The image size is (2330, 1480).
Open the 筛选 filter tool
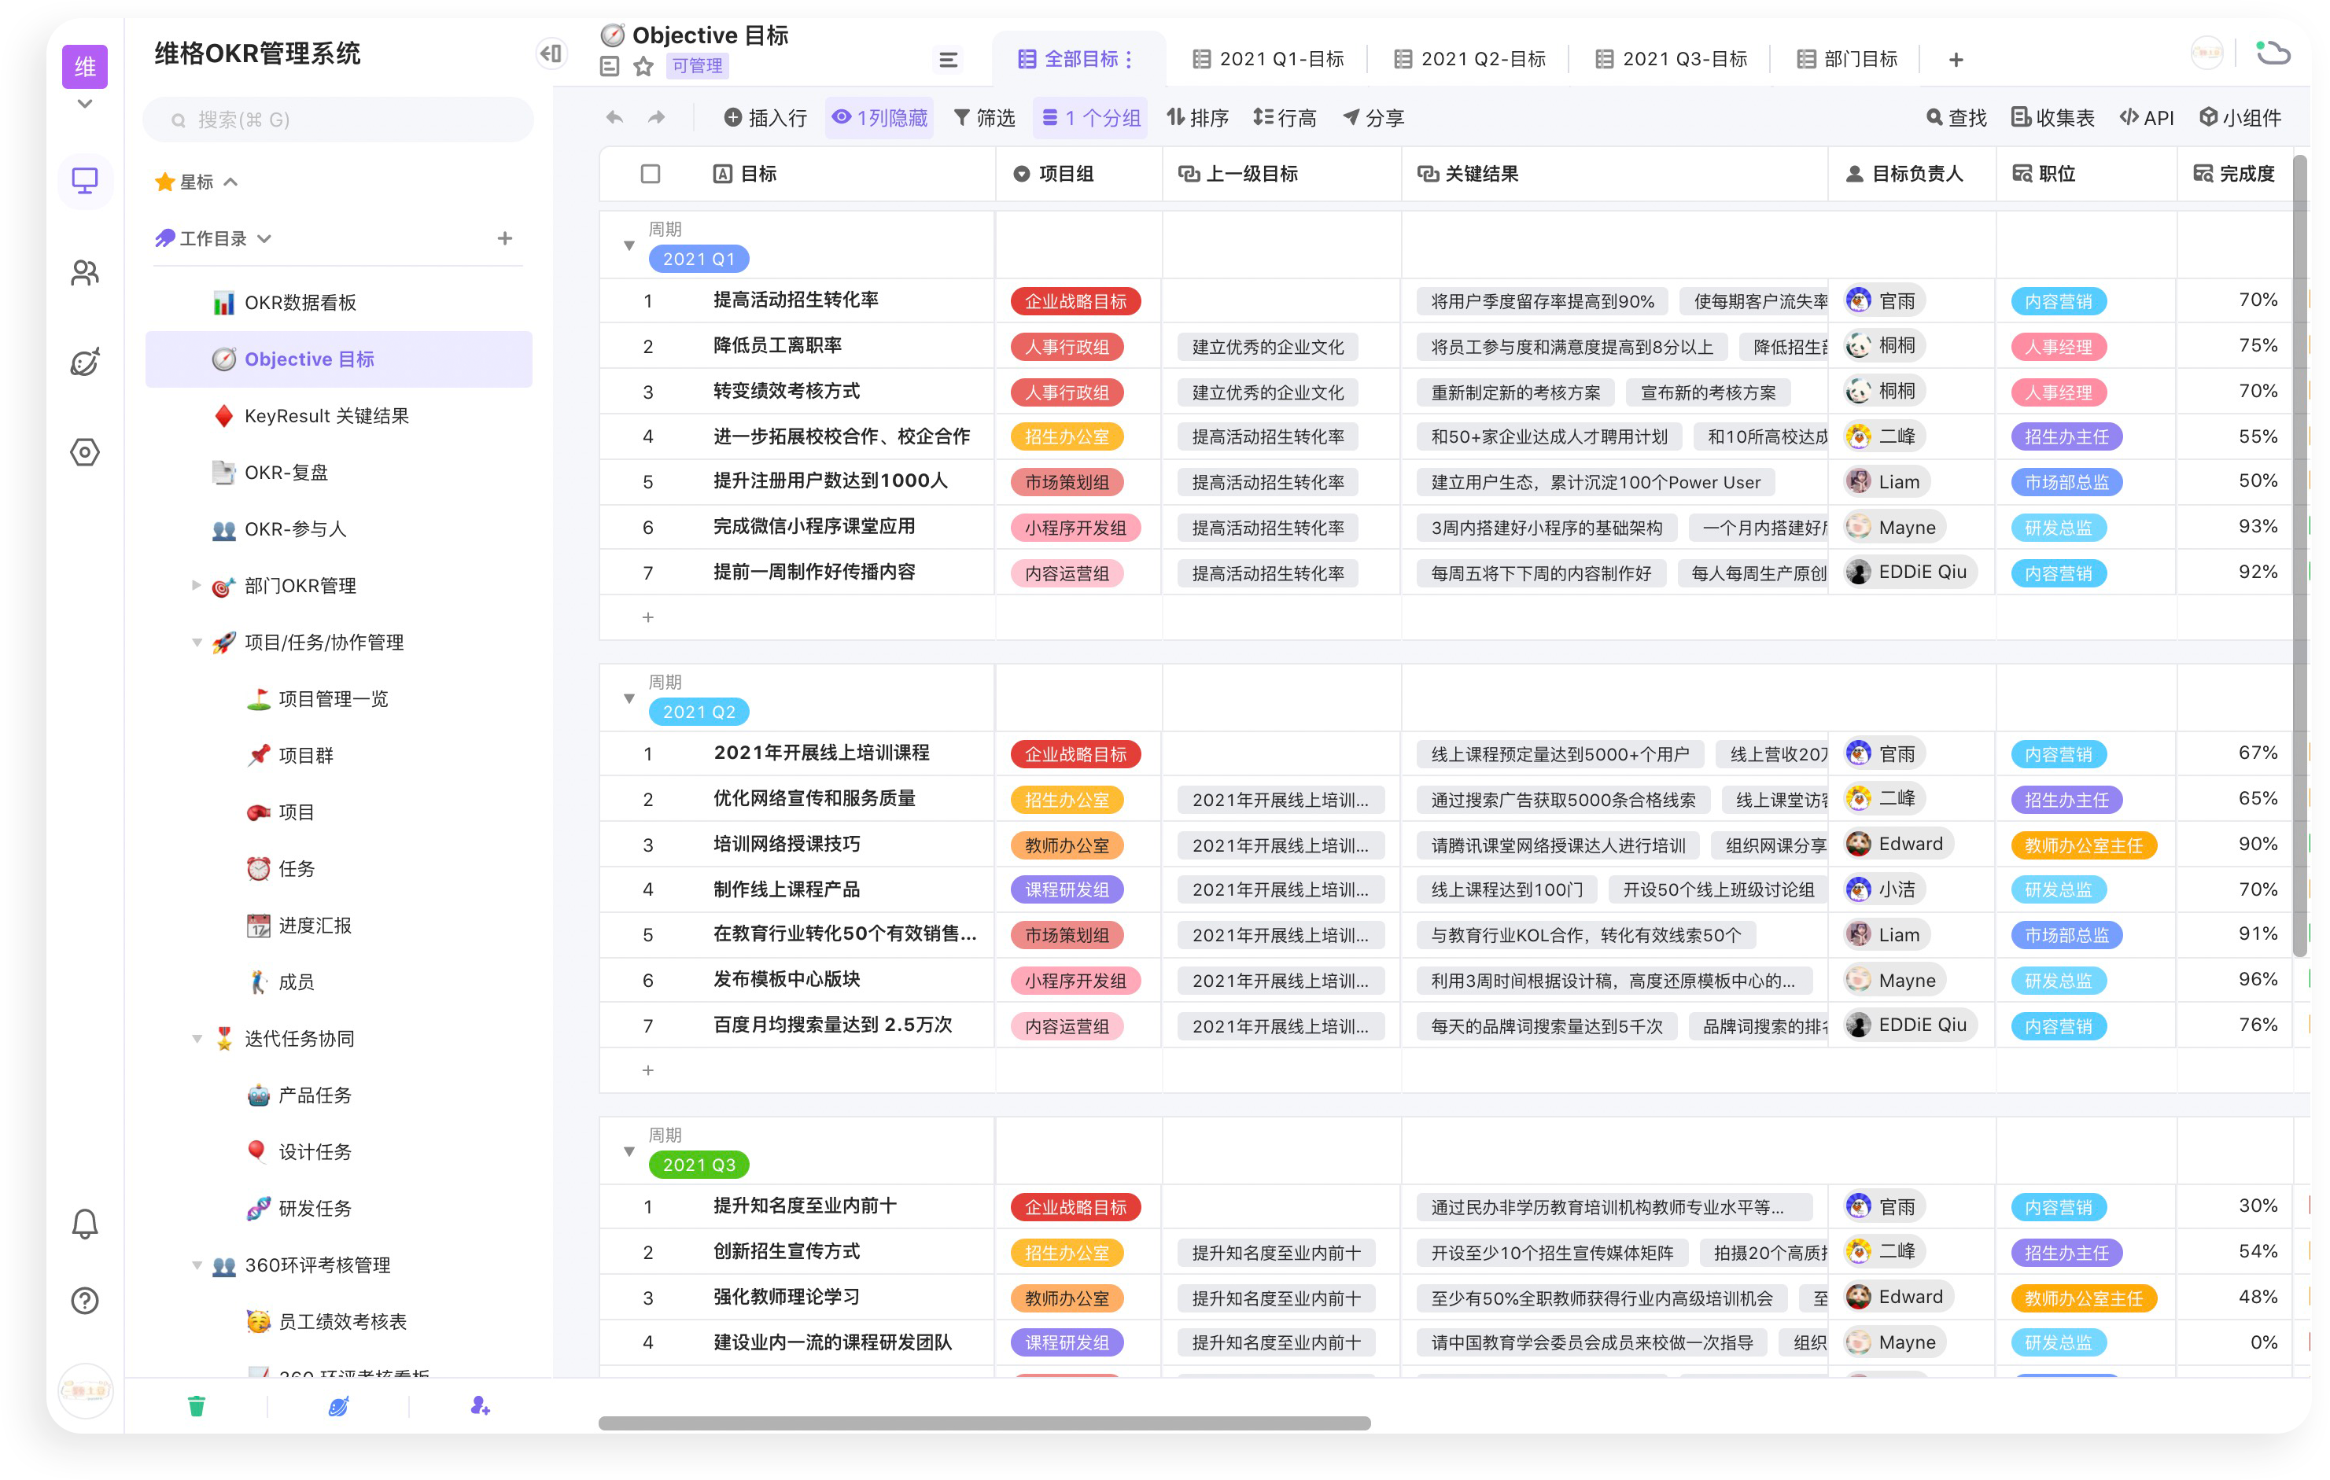pyautogui.click(x=986, y=117)
